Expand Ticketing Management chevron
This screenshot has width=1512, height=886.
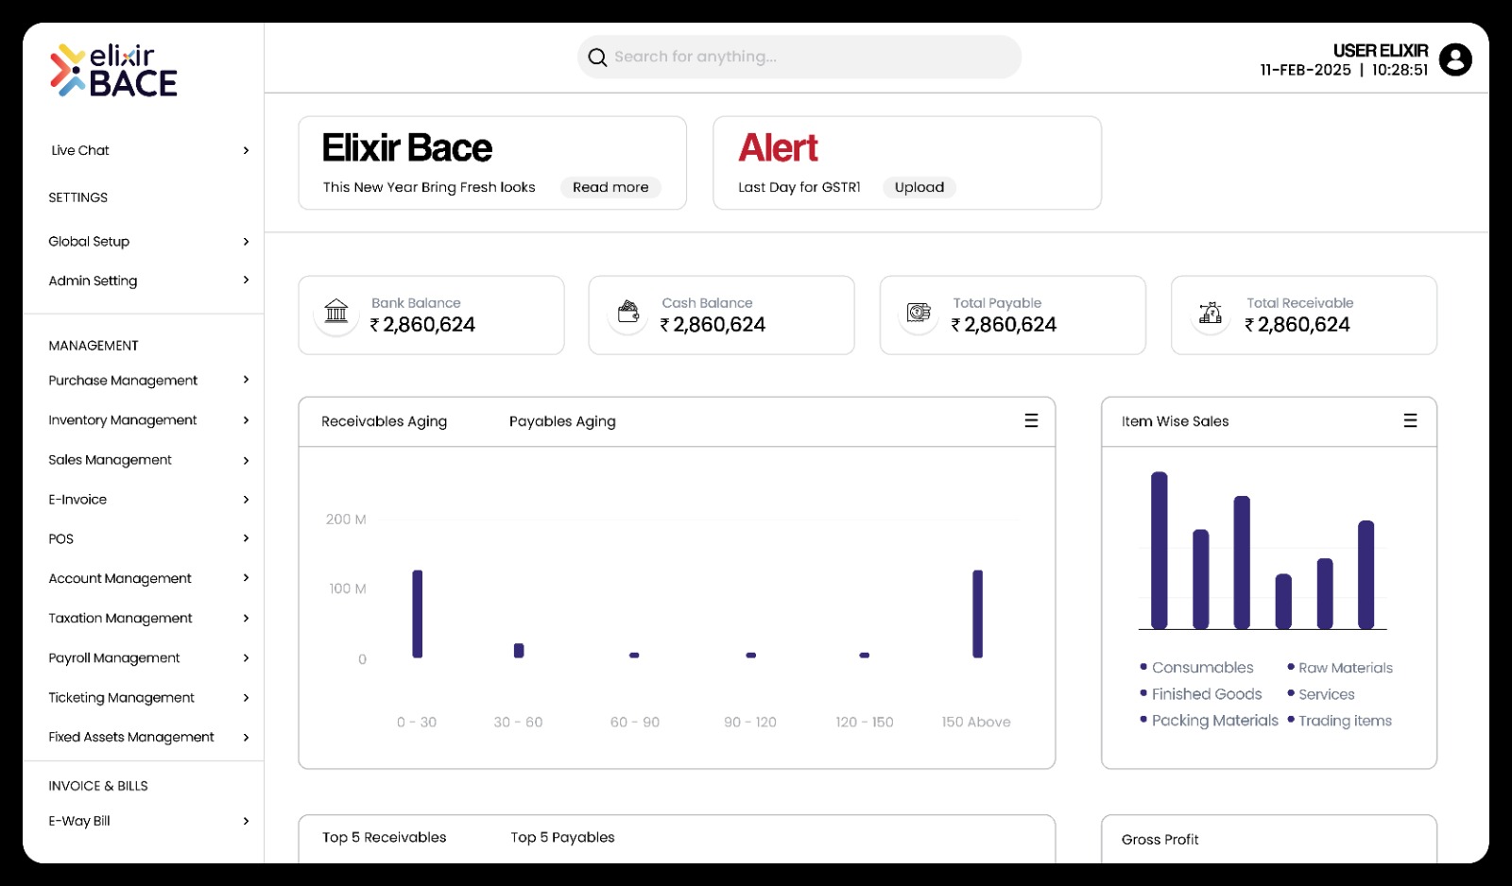click(x=246, y=697)
